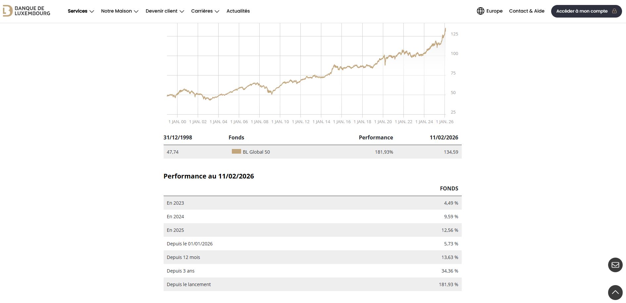Viewport: 626px width, 303px height.
Task: Click the 181,93% performance value
Action: coord(384,152)
